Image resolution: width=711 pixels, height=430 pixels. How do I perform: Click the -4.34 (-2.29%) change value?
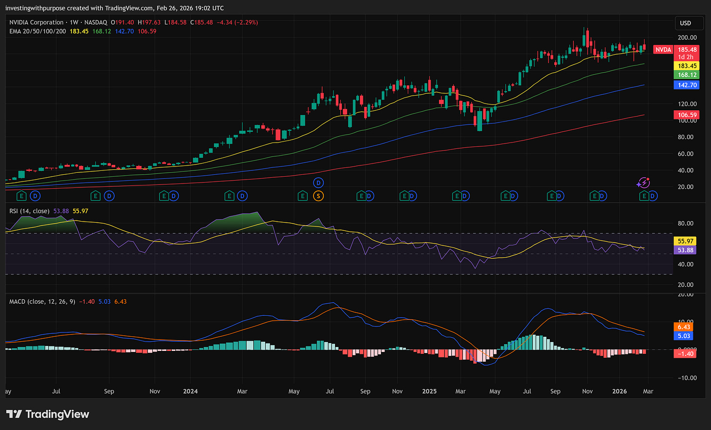point(237,22)
